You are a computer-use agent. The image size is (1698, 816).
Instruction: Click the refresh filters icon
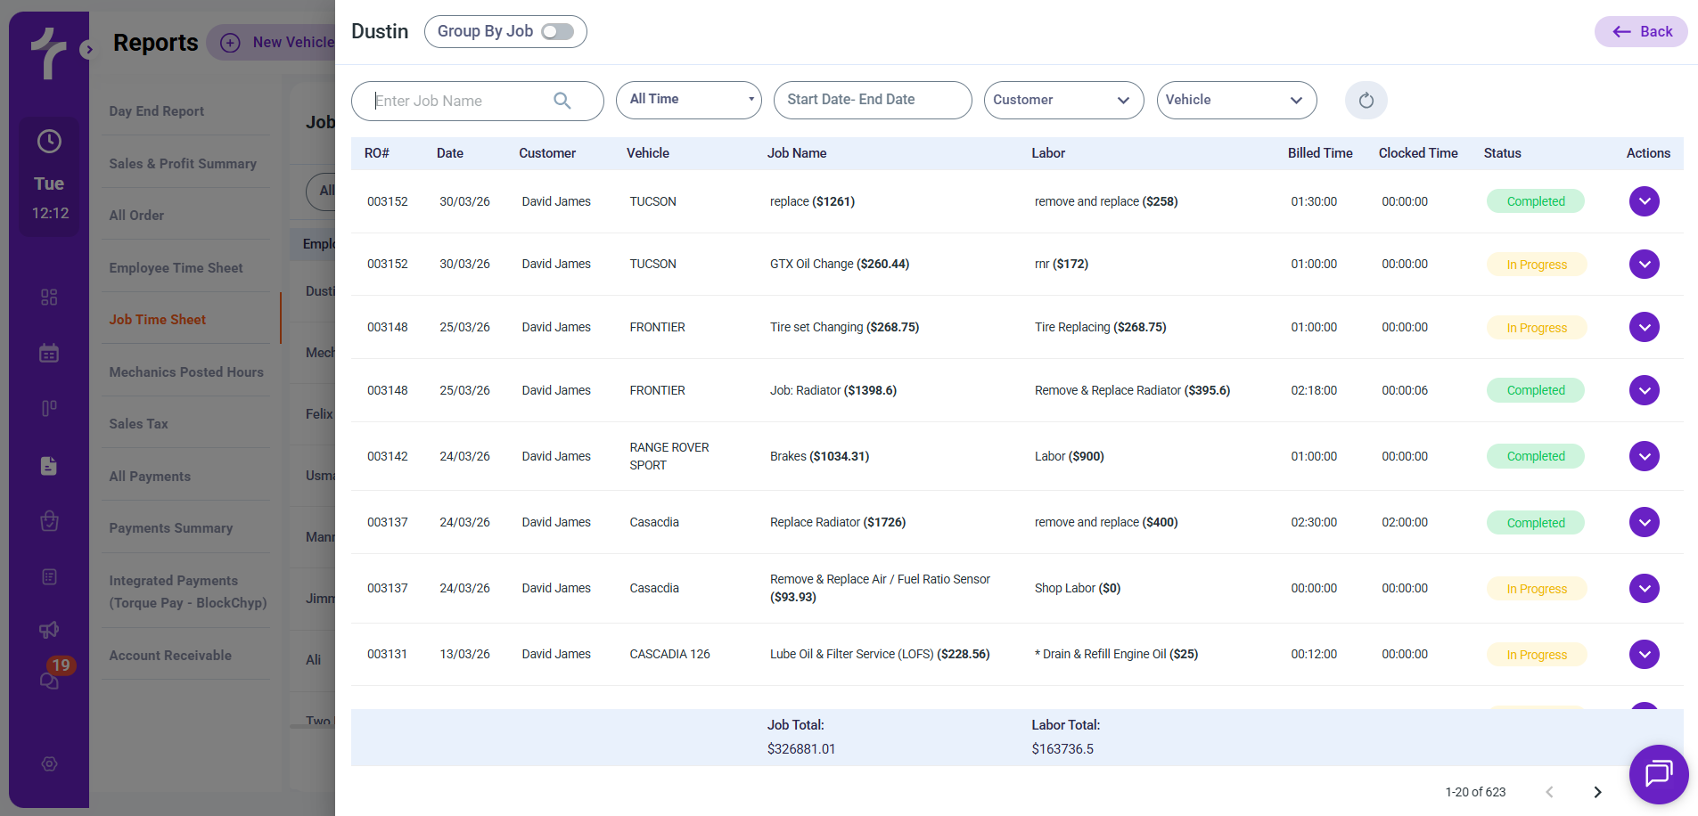click(1366, 101)
